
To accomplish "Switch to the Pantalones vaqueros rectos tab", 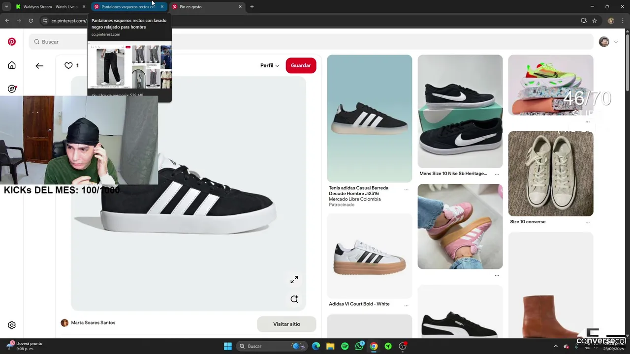I will click(x=128, y=7).
